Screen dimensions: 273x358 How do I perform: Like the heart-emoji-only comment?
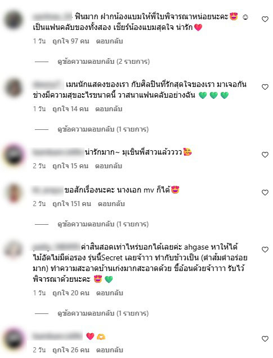265,339
